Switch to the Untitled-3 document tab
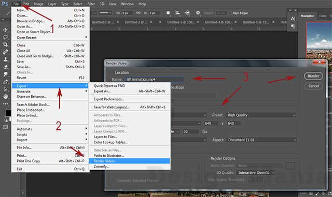This screenshot has width=332, height=197. pos(181,22)
